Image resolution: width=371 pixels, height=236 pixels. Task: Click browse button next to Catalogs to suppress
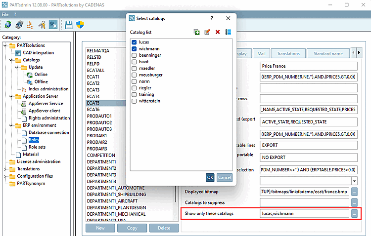tap(354, 202)
